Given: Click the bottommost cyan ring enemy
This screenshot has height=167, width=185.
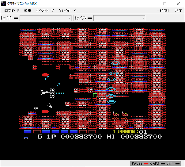Looking at the screenshot, I should tap(112, 102).
